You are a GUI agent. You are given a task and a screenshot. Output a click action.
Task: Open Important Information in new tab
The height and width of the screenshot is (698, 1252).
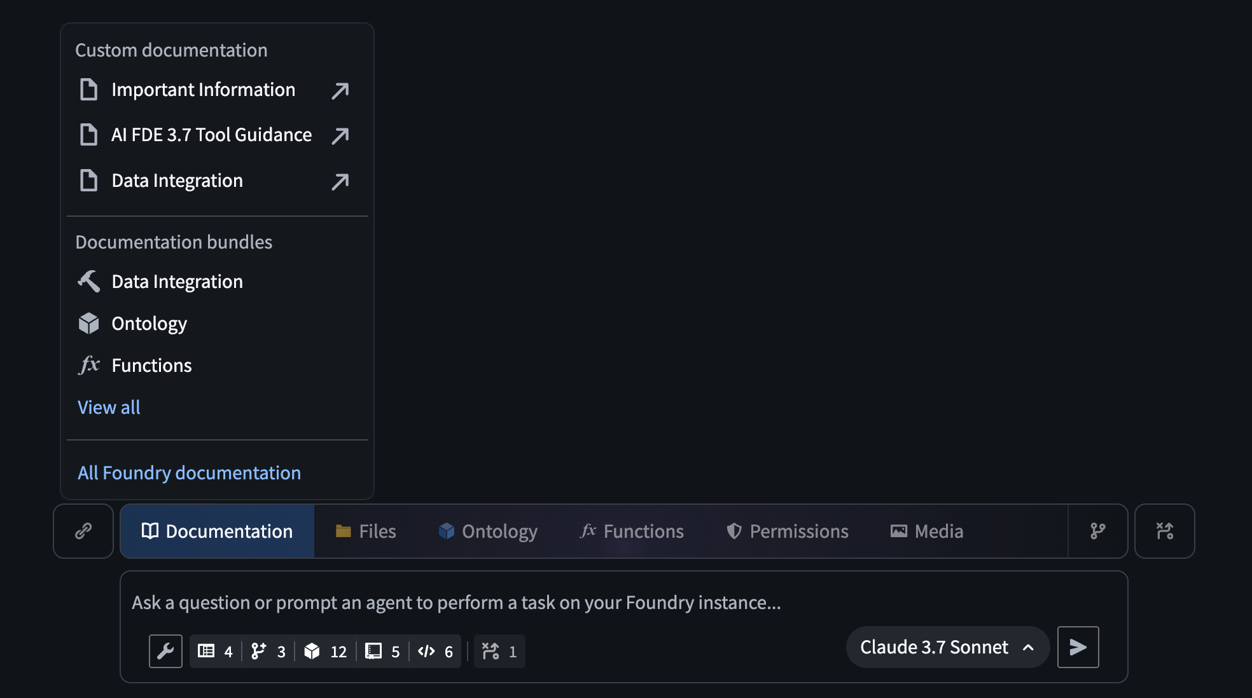(339, 91)
